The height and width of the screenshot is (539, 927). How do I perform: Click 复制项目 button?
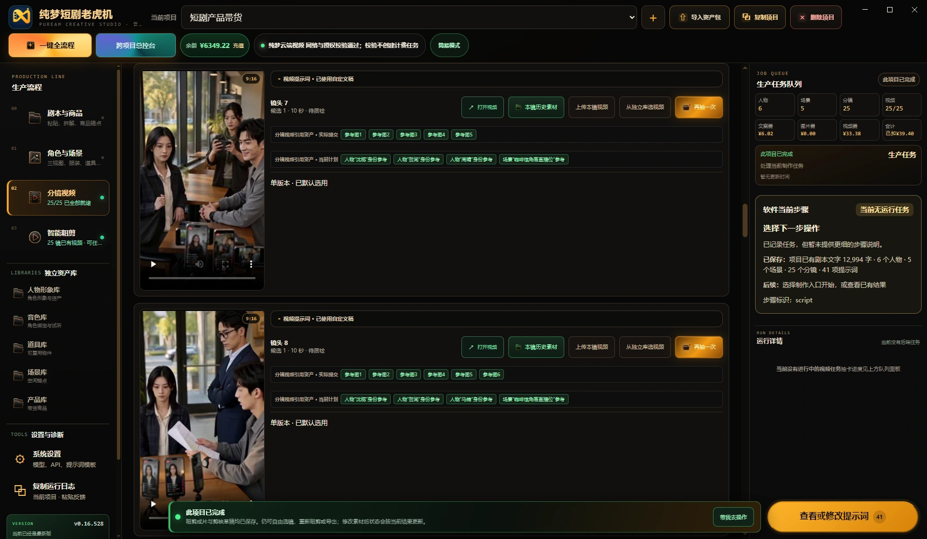click(760, 17)
